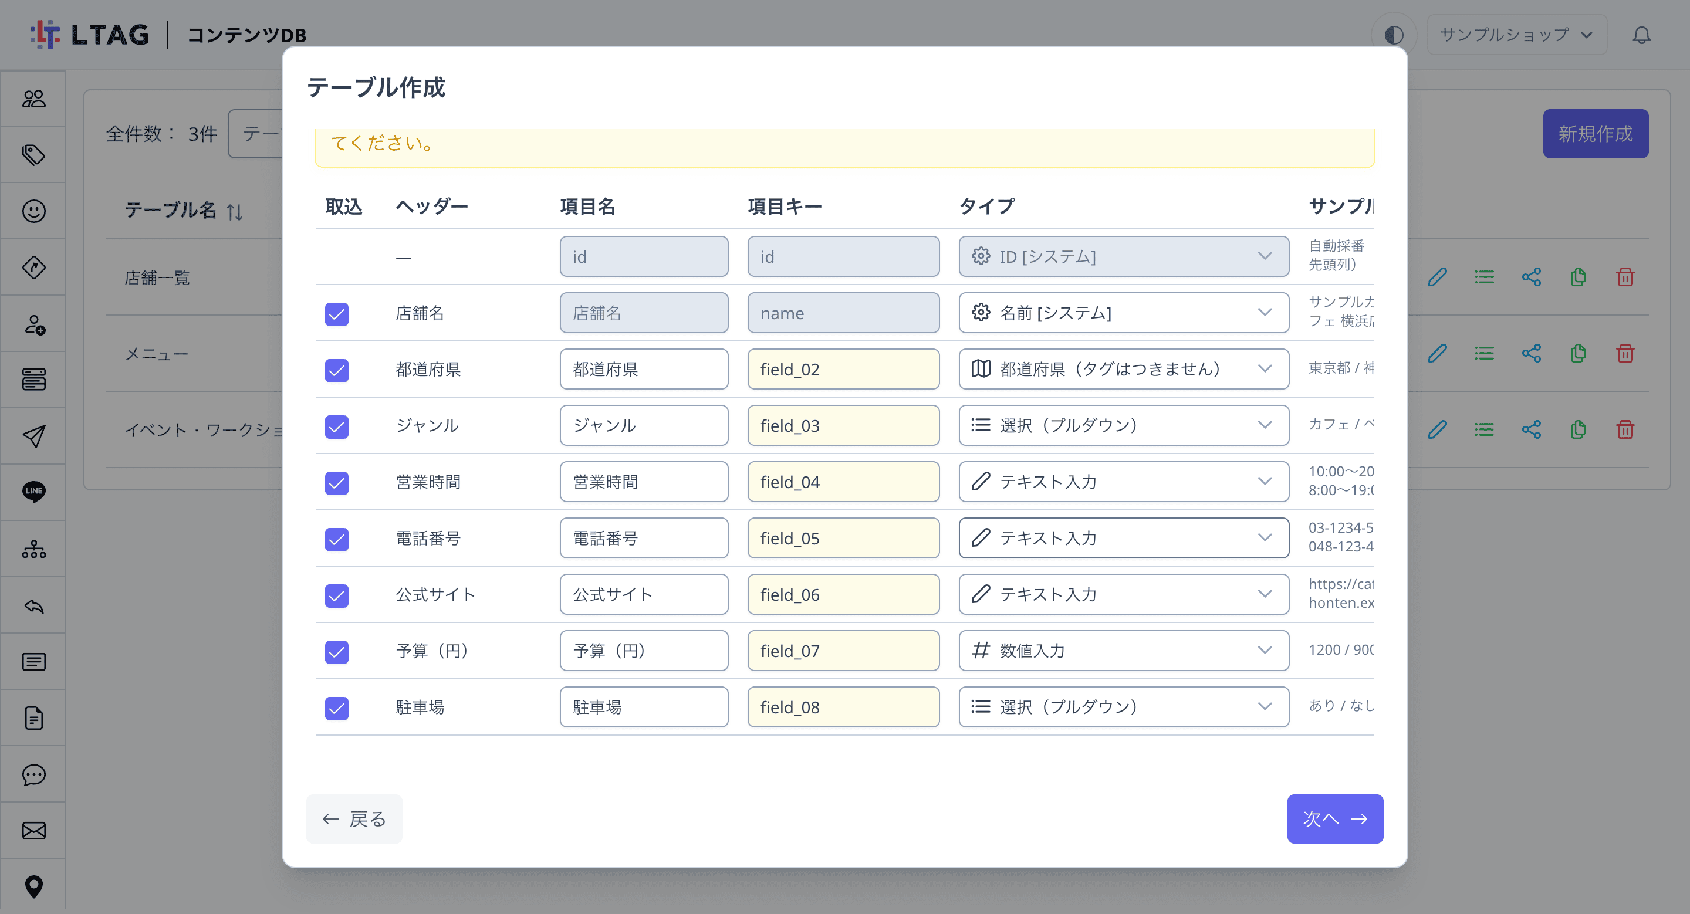Open the direction sign sidebar icon
1690x914 pixels.
(x=33, y=268)
